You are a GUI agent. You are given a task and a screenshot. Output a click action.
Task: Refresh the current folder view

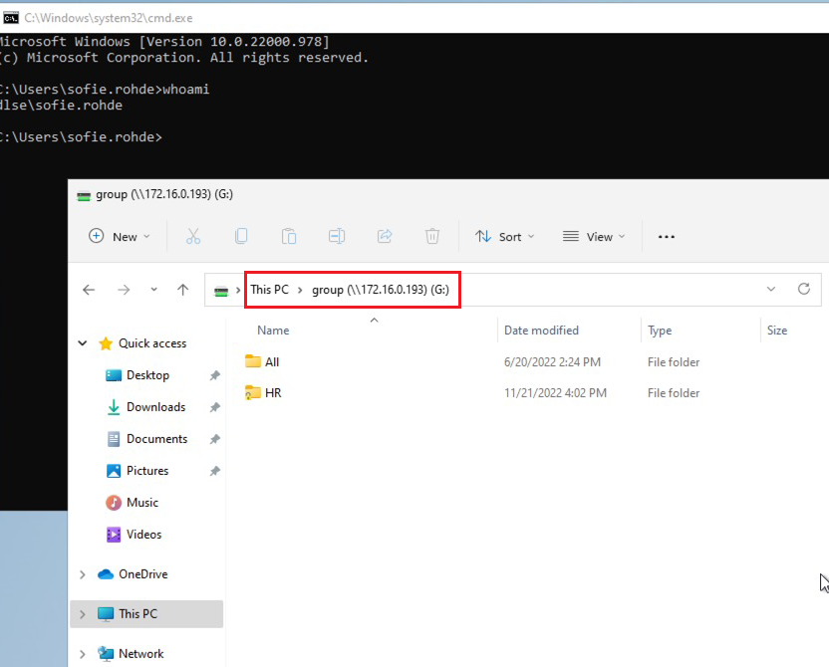803,290
